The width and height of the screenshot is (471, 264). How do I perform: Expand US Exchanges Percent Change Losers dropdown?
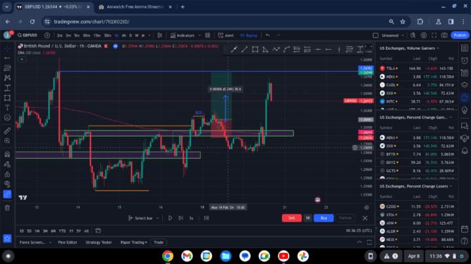click(x=451, y=186)
